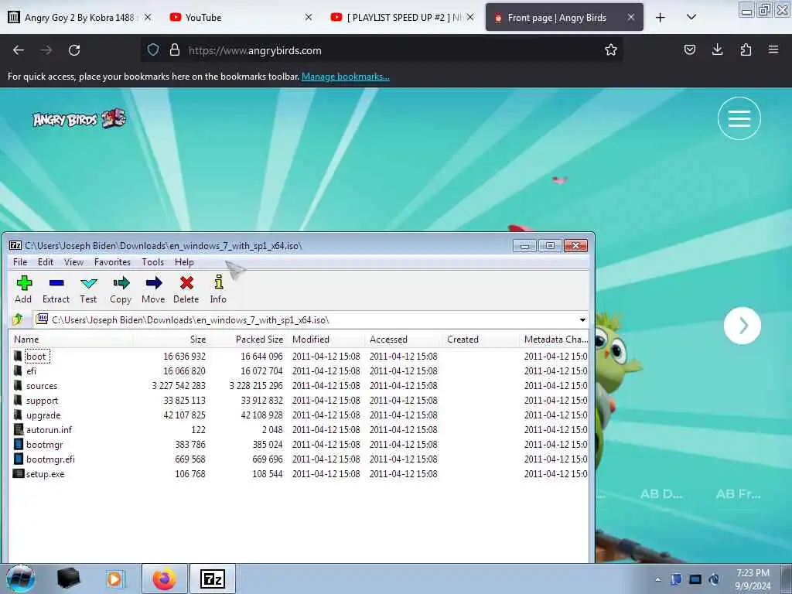Open the Tools menu in 7-Zip
The width and height of the screenshot is (792, 594).
click(152, 262)
